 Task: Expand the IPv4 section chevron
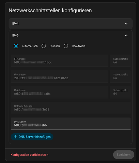pyautogui.click(x=126, y=23)
